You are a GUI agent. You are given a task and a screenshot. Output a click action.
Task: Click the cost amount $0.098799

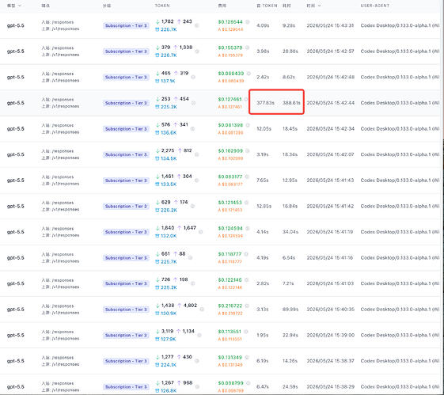pyautogui.click(x=231, y=383)
